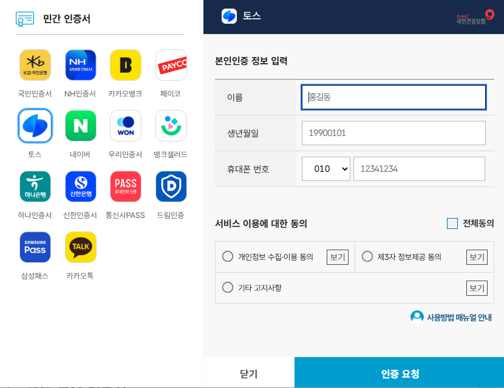
Task: Focus the 이름 input field
Action: click(x=393, y=97)
